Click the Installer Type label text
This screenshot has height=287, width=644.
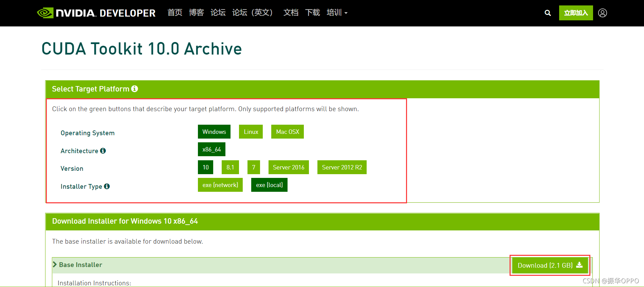click(x=81, y=186)
